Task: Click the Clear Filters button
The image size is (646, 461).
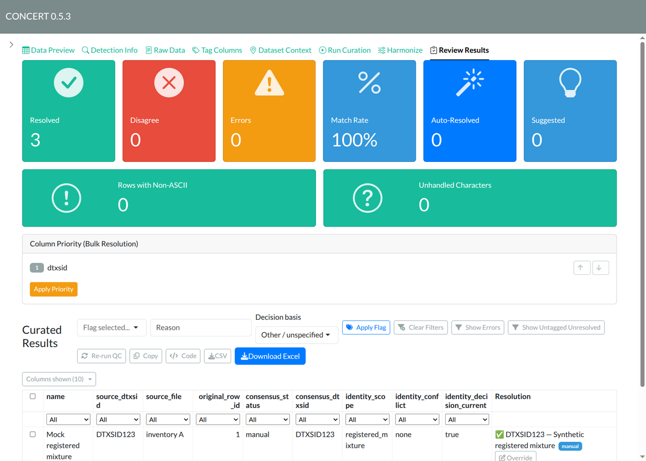Action: 420,327
